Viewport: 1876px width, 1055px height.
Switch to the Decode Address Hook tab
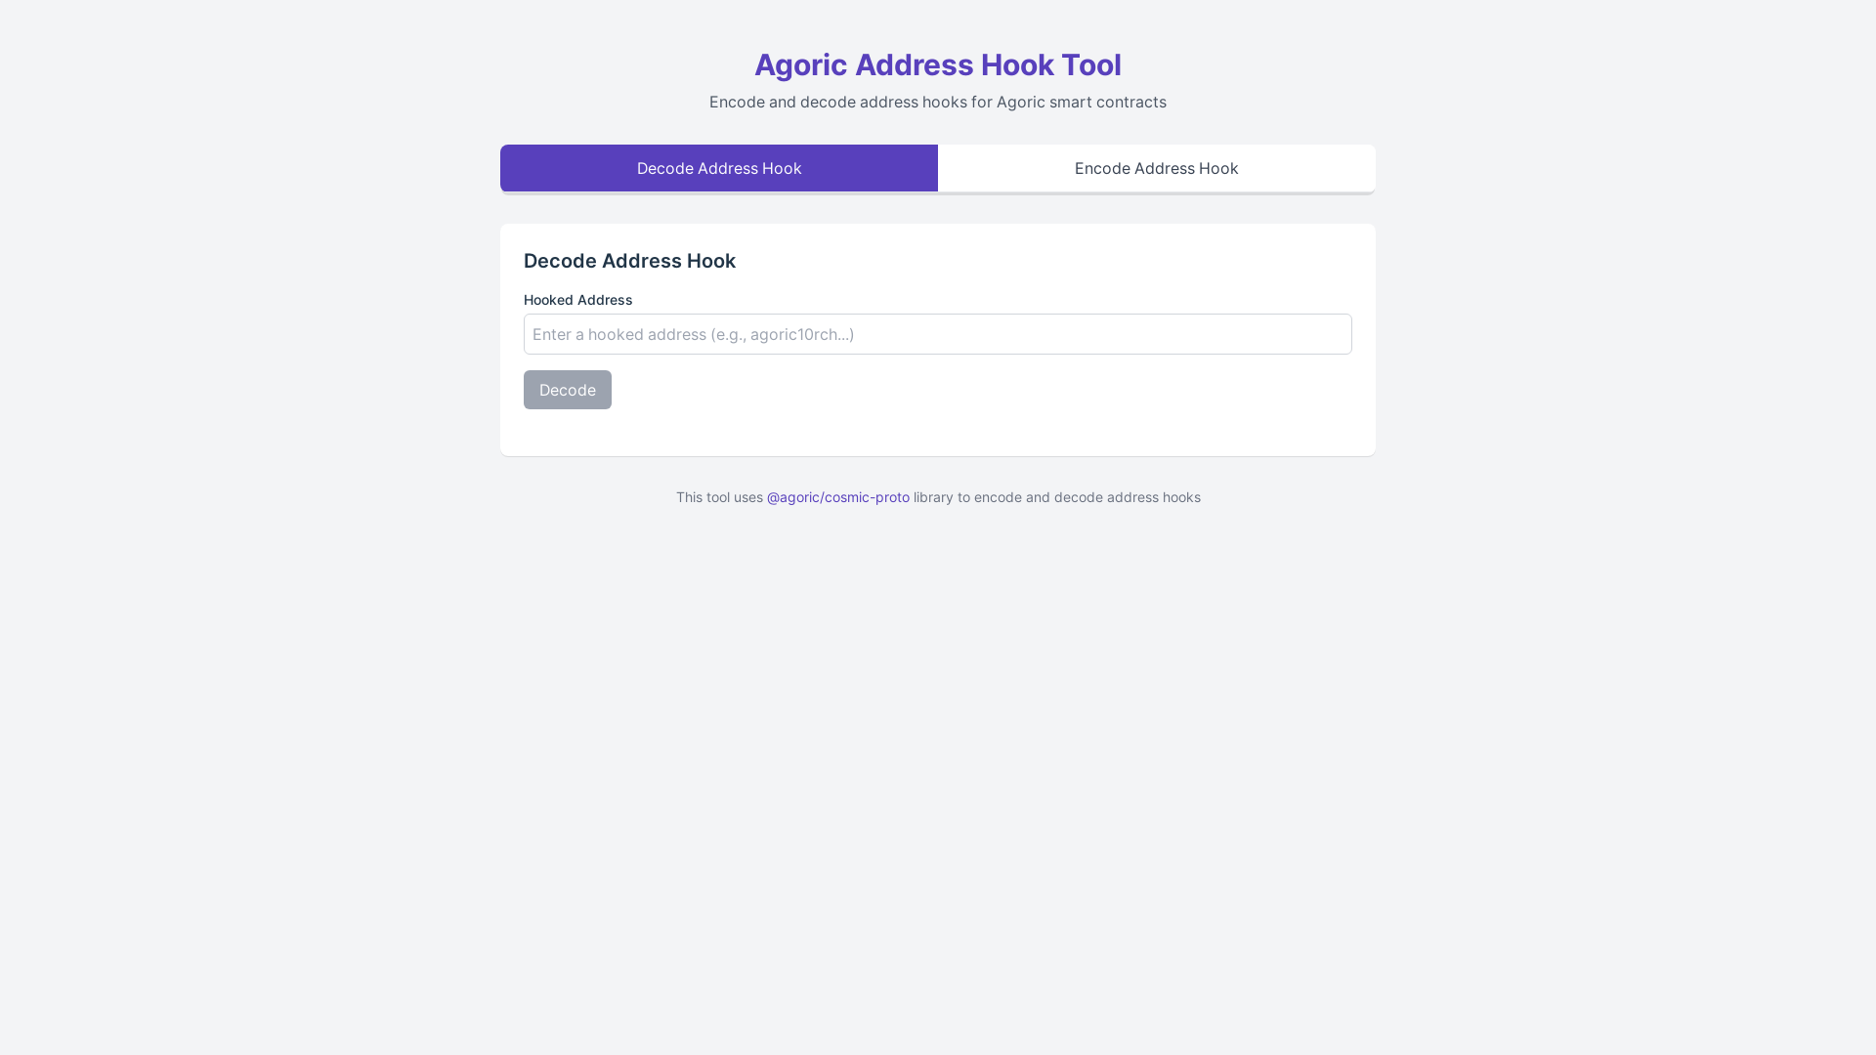[719, 168]
